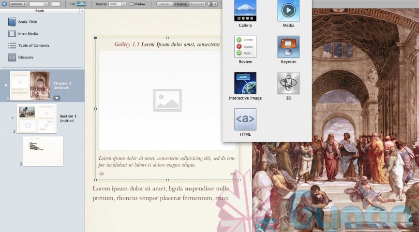
Task: Select Intro Media in sidebar
Action: click(12, 34)
